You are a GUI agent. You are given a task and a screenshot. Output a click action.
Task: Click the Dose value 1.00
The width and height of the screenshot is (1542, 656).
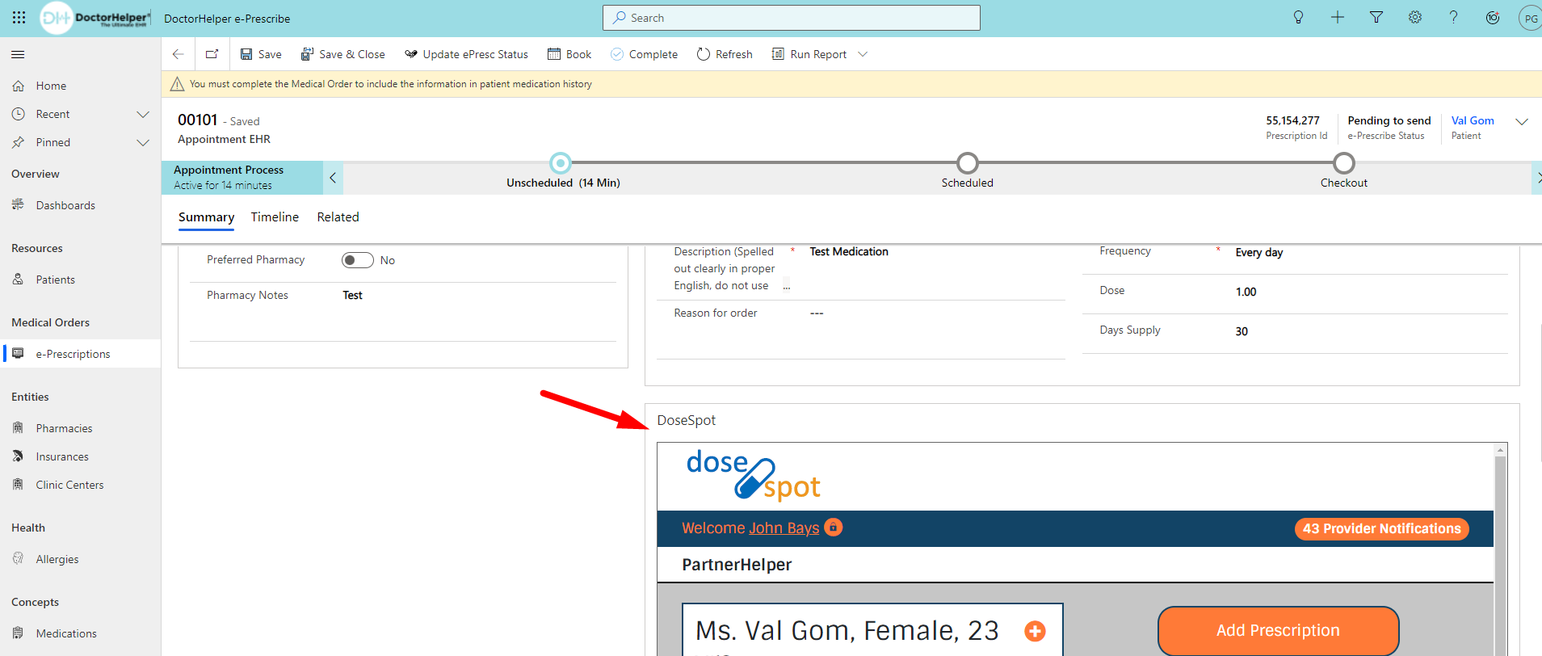(x=1246, y=292)
